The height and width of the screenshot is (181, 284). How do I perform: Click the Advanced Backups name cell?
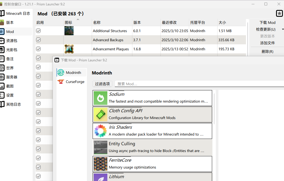112,40
